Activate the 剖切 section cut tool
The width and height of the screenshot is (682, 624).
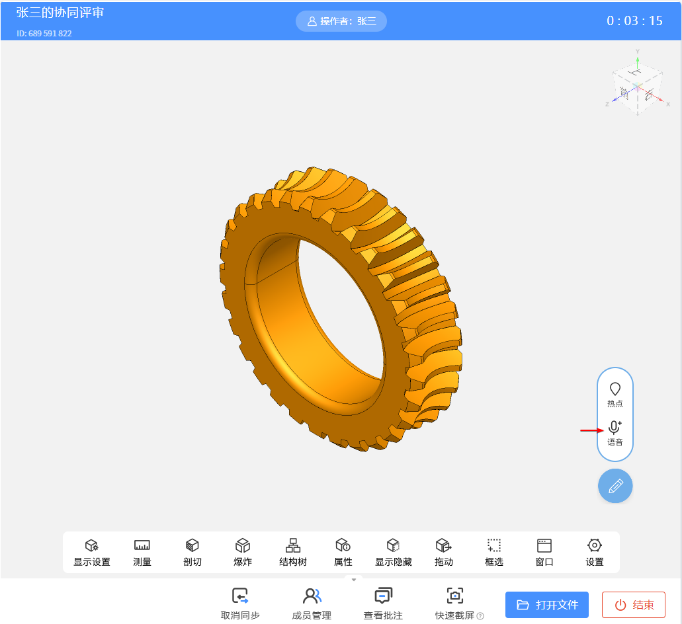192,552
